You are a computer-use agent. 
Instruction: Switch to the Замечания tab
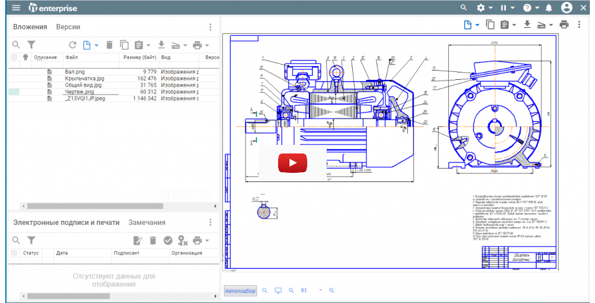pos(147,223)
